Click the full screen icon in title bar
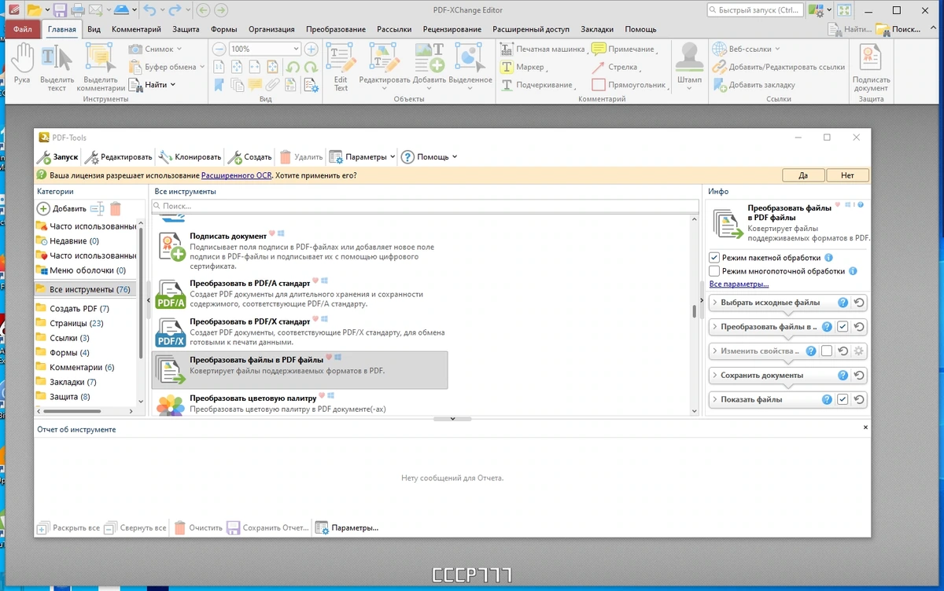This screenshot has width=944, height=591. (x=844, y=10)
